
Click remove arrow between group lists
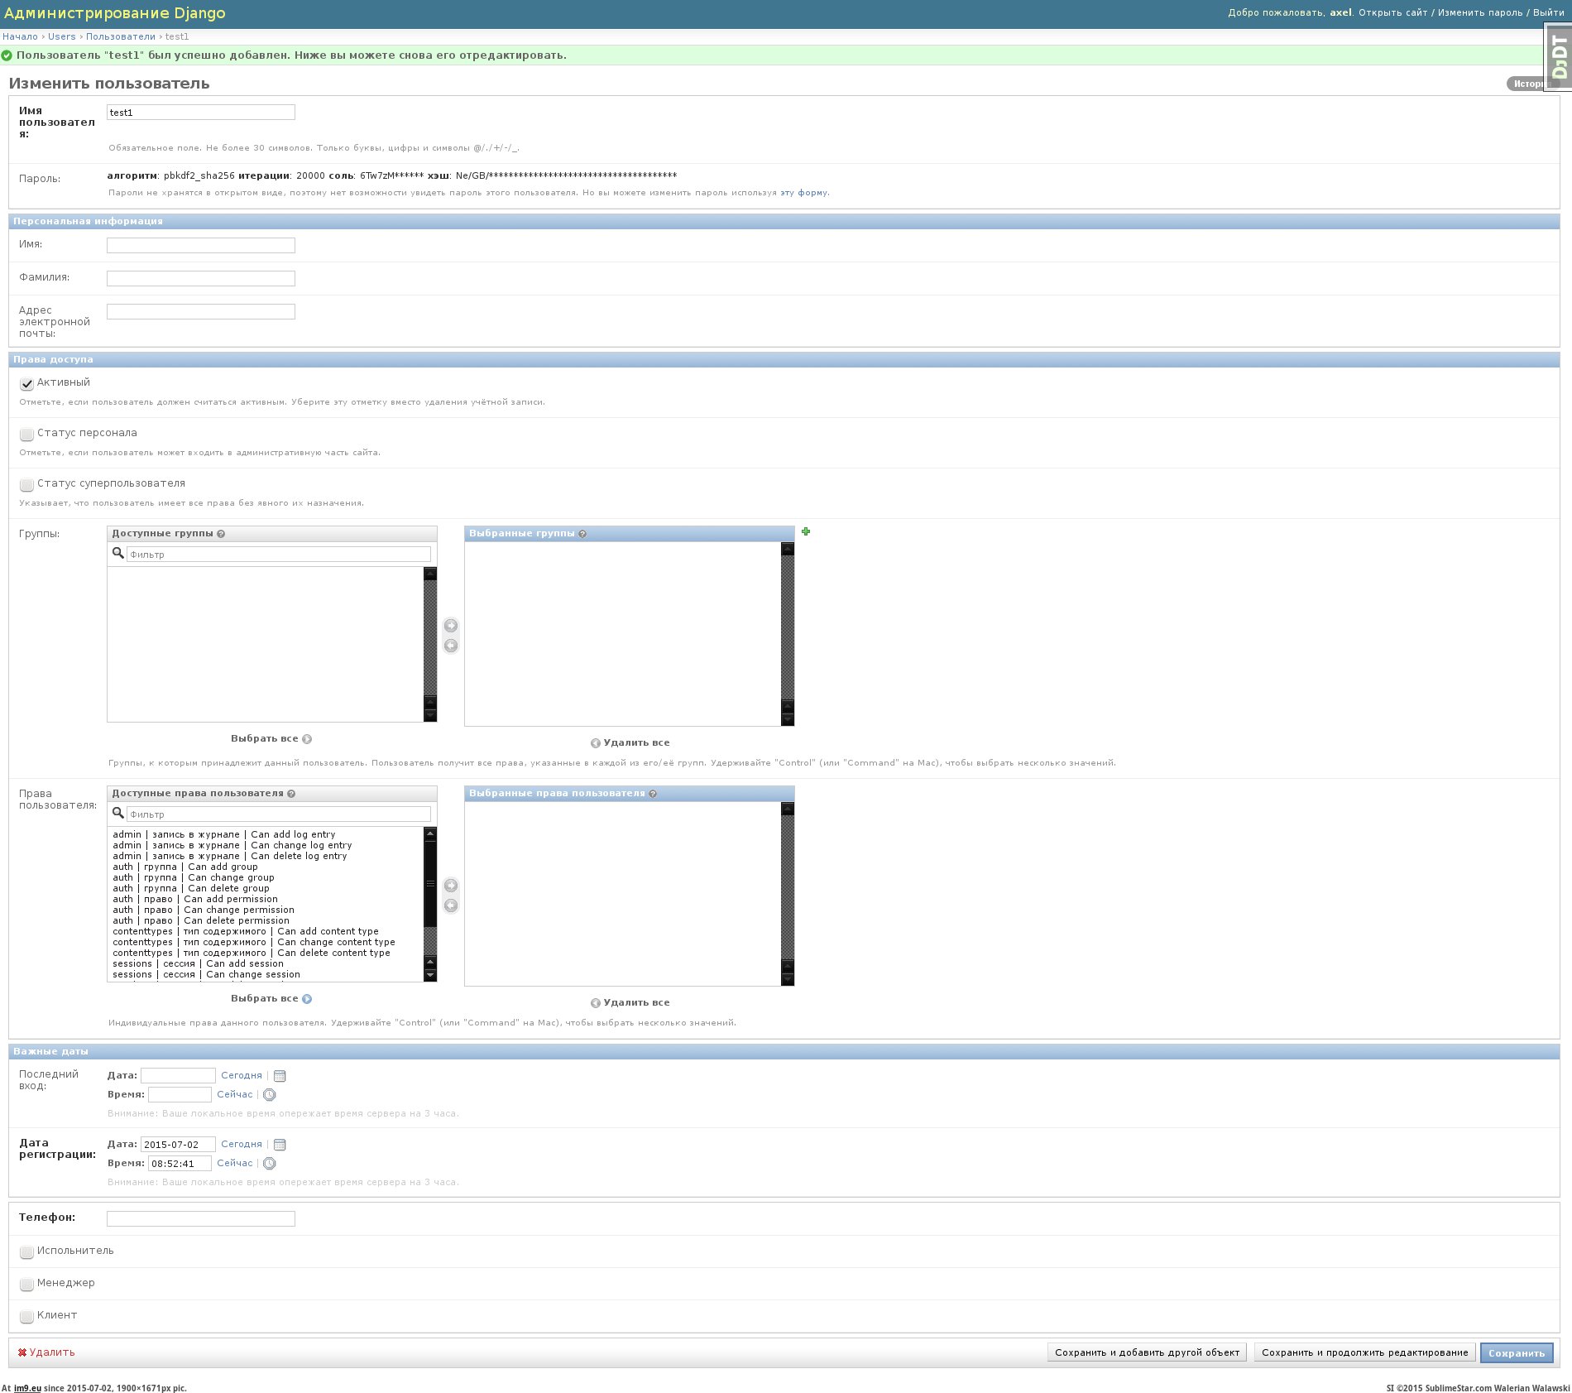click(451, 646)
